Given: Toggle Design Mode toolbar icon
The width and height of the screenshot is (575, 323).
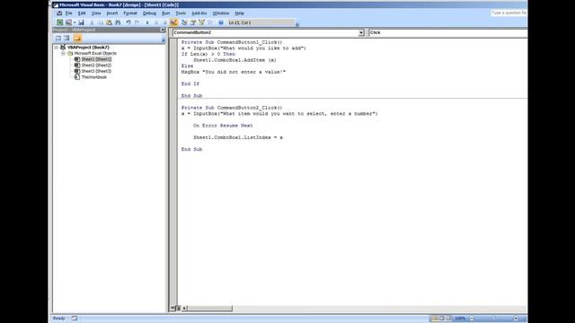Looking at the screenshot, I should (173, 22).
